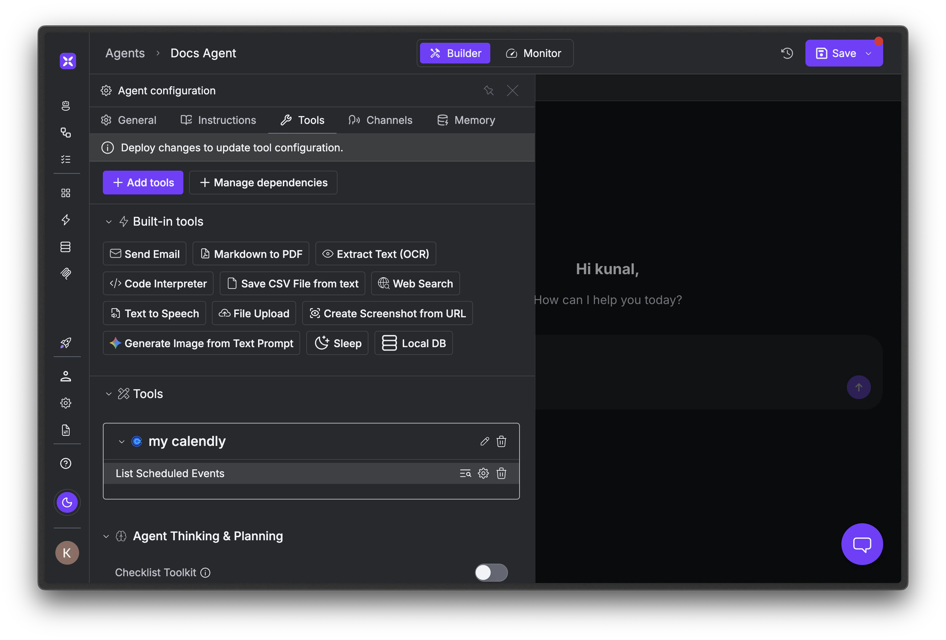Switch to Builder mode
Image resolution: width=946 pixels, height=640 pixels.
455,53
